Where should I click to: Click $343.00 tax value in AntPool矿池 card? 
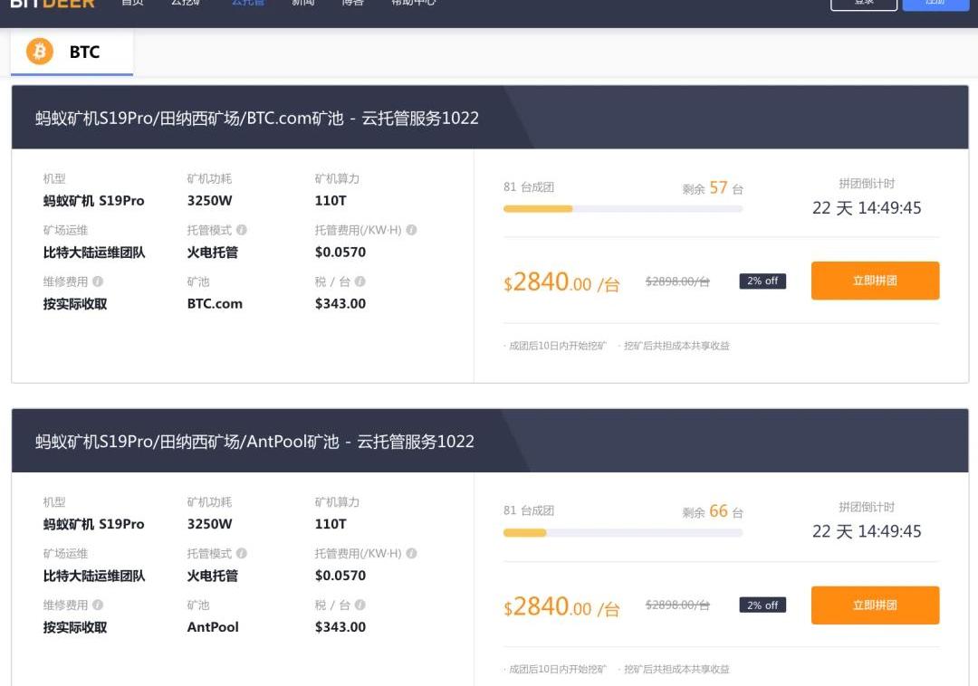pos(340,627)
